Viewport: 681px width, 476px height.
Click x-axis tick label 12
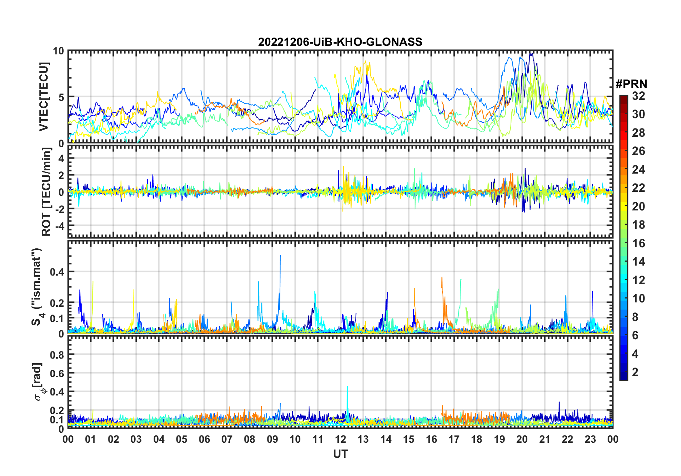pyautogui.click(x=340, y=439)
